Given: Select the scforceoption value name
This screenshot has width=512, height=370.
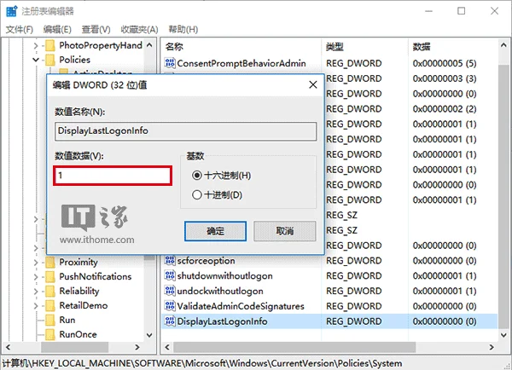Looking at the screenshot, I should (206, 260).
